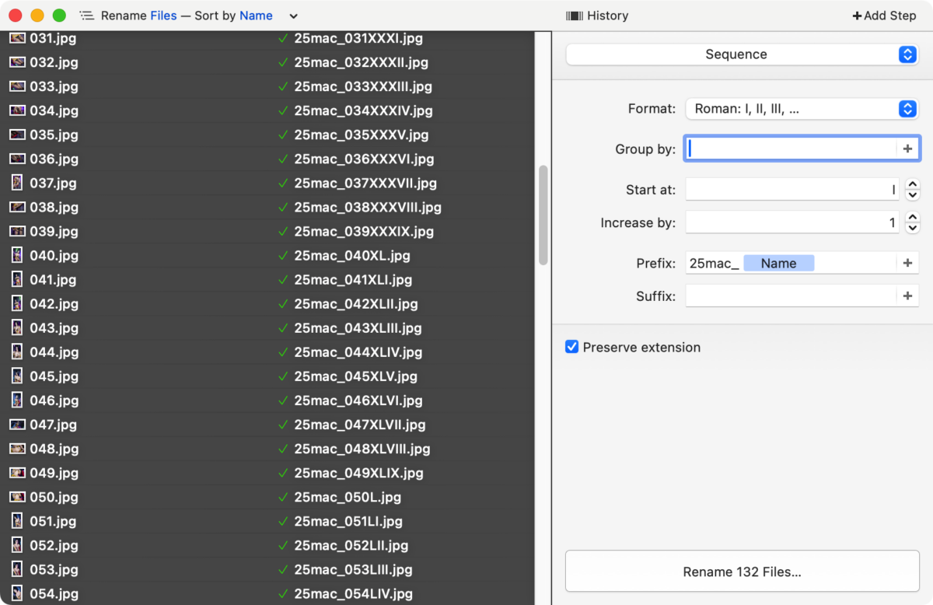Select the file name 044.jpg
The width and height of the screenshot is (933, 605).
pyautogui.click(x=54, y=351)
